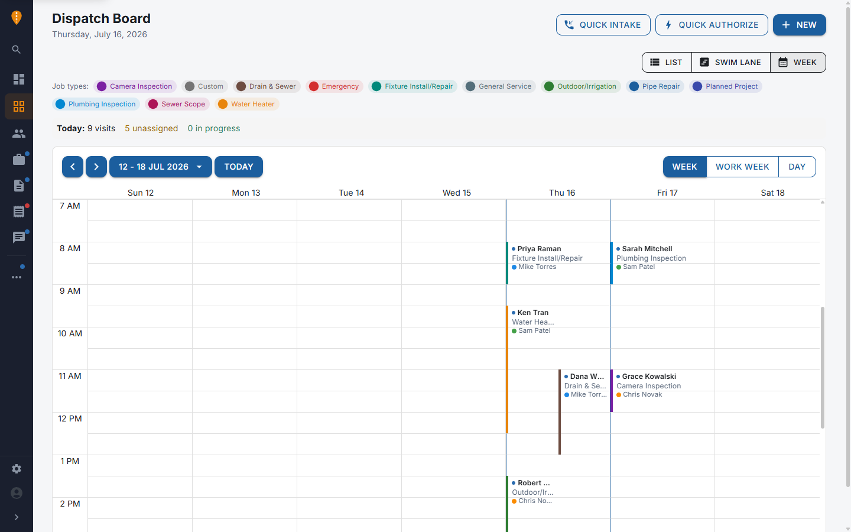Toggle Outdoor/Irrigation job type chip
The height and width of the screenshot is (532, 851).
[581, 86]
